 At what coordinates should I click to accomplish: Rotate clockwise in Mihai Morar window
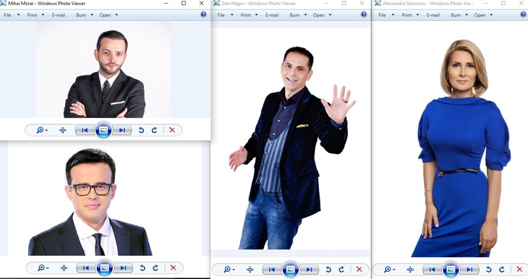(x=154, y=130)
